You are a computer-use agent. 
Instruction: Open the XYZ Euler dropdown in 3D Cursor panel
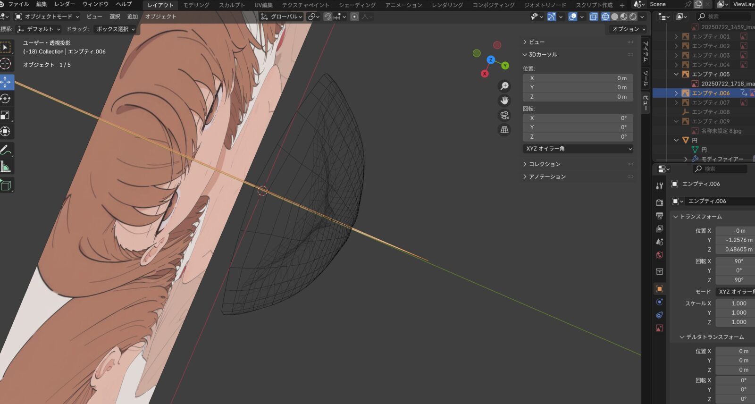coord(578,149)
